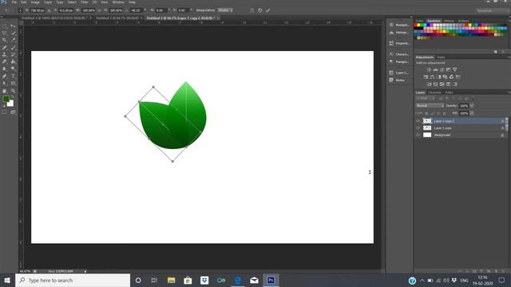Toggle lock image pixels

click(x=433, y=113)
